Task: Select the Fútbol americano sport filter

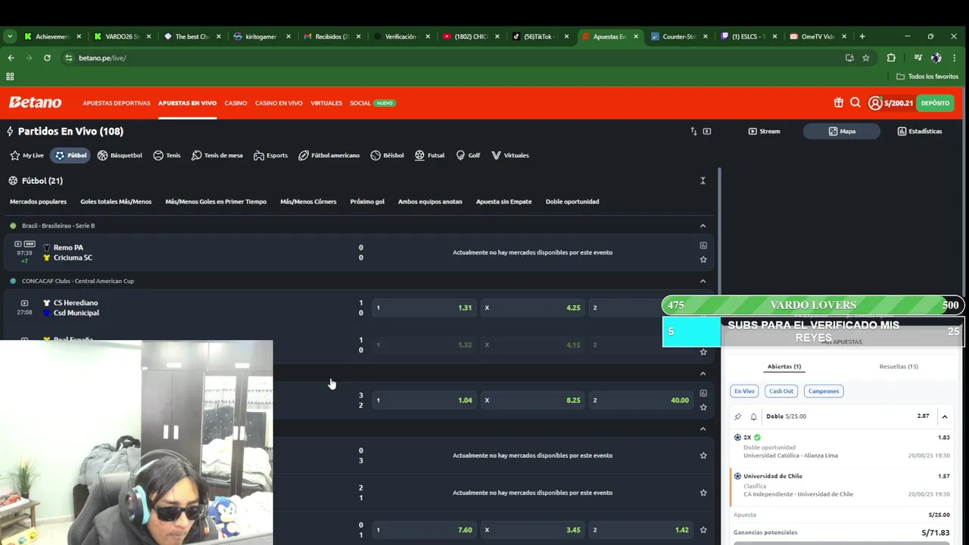Action: click(329, 155)
